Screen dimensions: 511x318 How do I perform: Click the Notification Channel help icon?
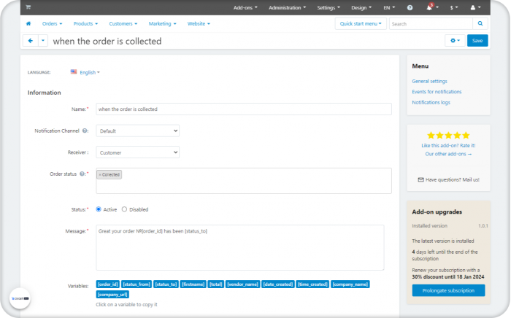(85, 131)
